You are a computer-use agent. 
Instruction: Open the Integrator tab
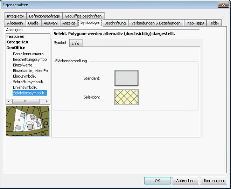coord(15,16)
